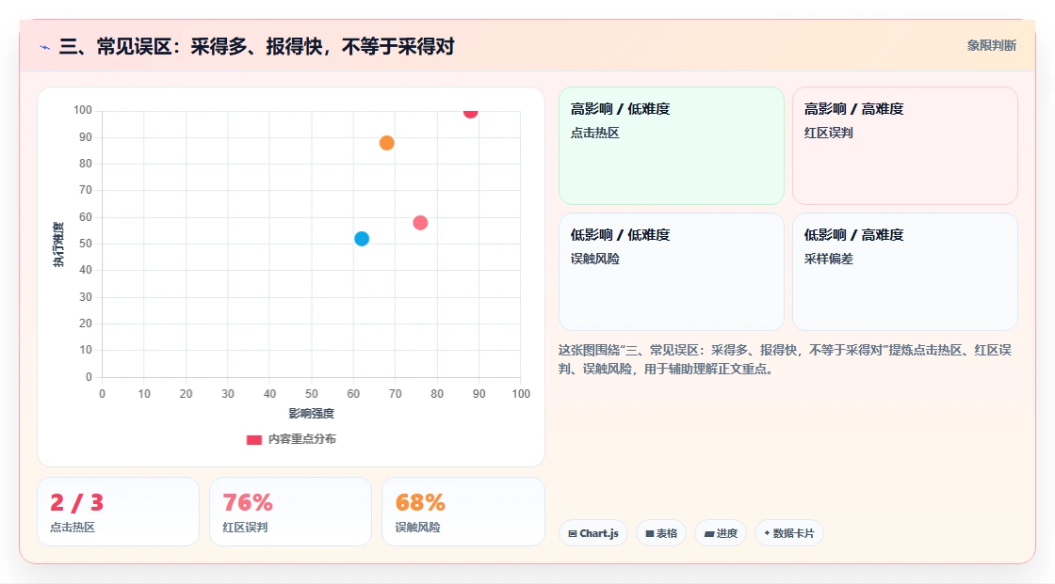Open the 高影响 / 低难度 quadrant card
Image resolution: width=1055 pixels, height=584 pixels.
(x=672, y=145)
